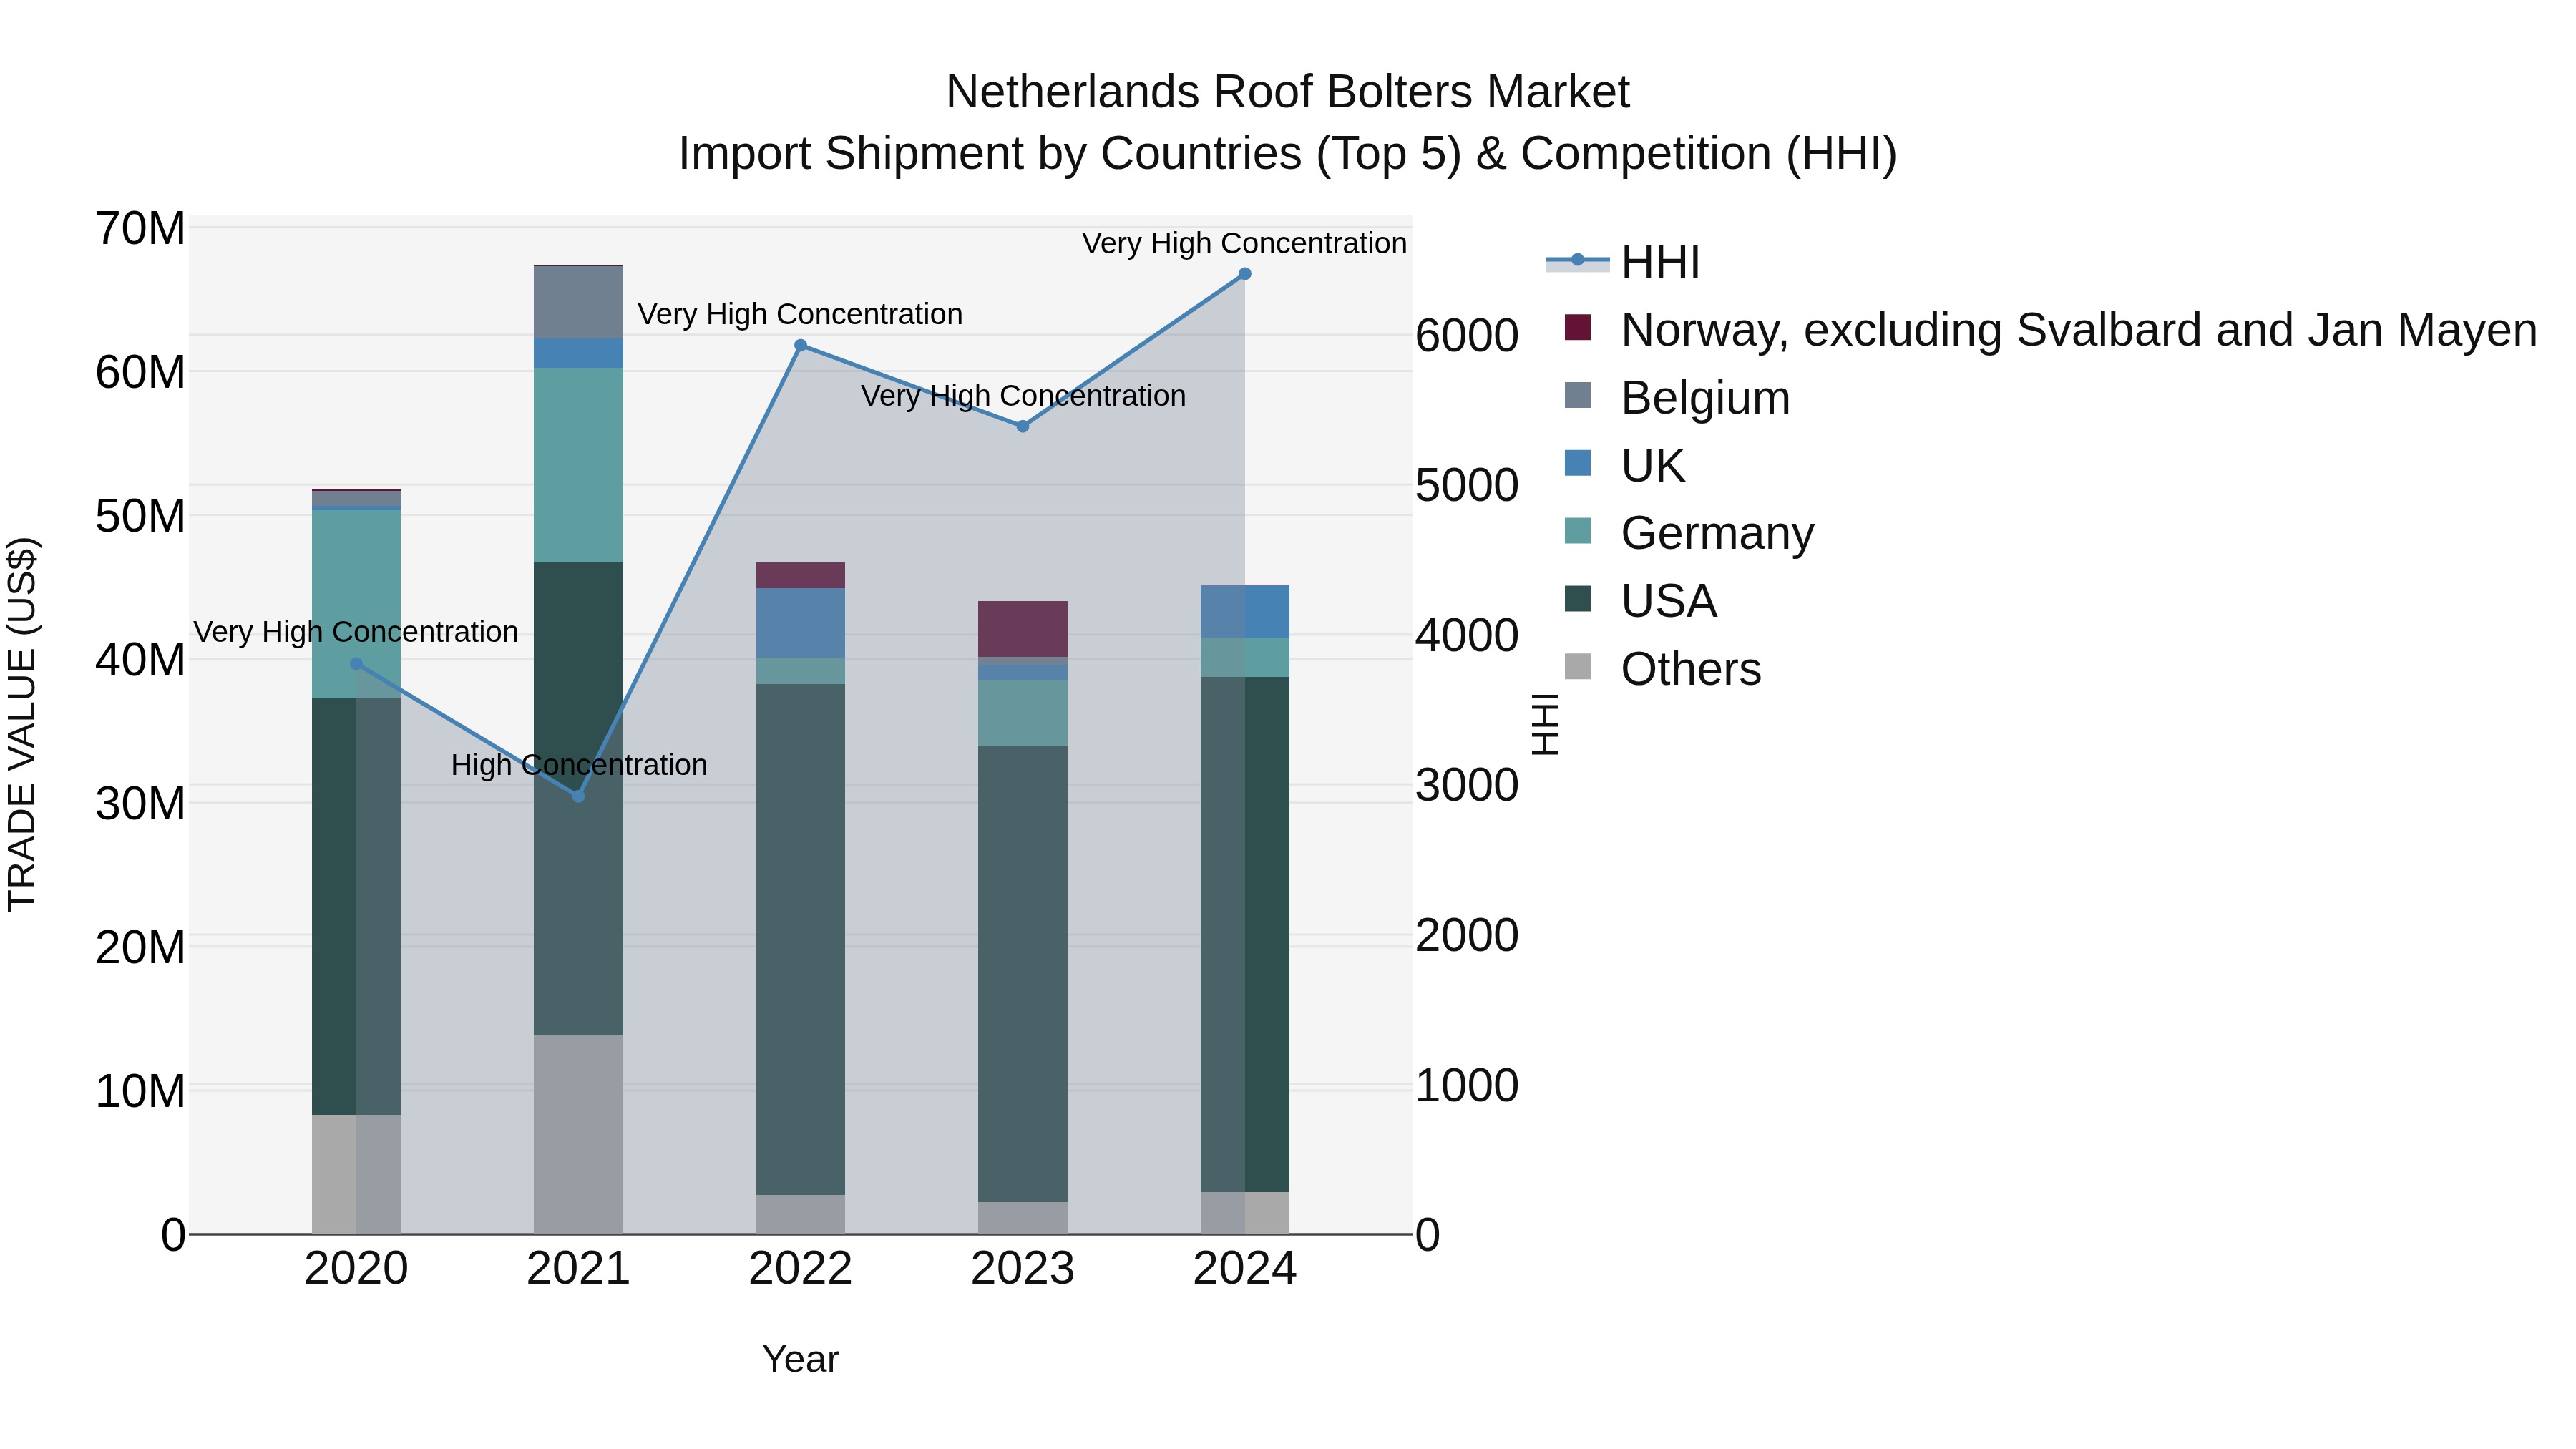Click the 'Very High Concentration' label near 2020
2576x1449 pixels.
click(356, 632)
